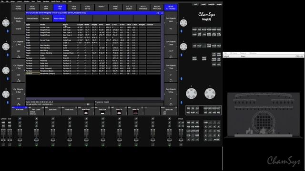Click the green flash button under the Pars Chase fader
The height and width of the screenshot is (171, 305).
click(36, 144)
